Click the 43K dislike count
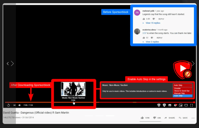Image resolution: width=199 pixels, height=128 pixels. click(x=159, y=118)
